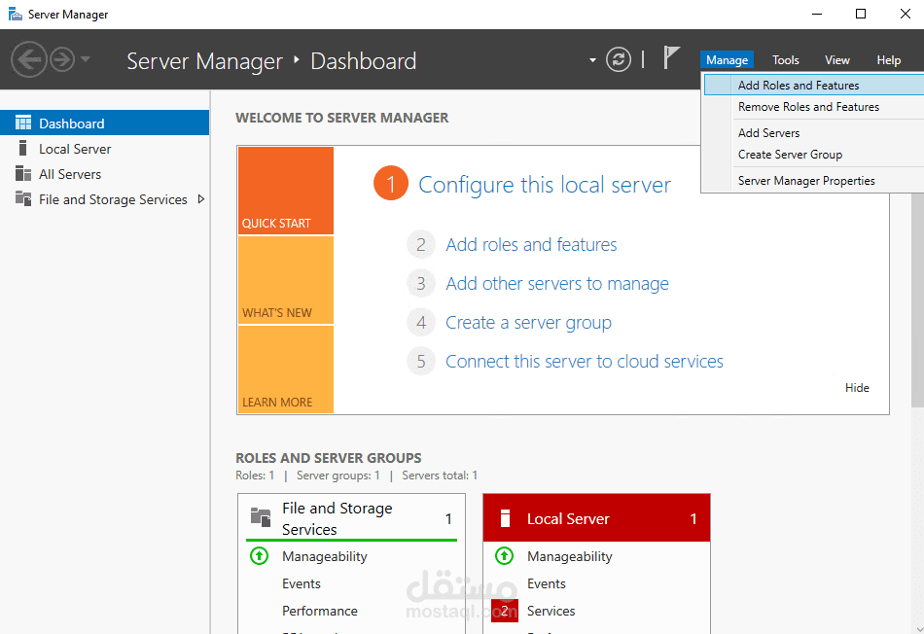The height and width of the screenshot is (634, 924).
Task: Open the notifications flag icon
Action: pos(670,57)
